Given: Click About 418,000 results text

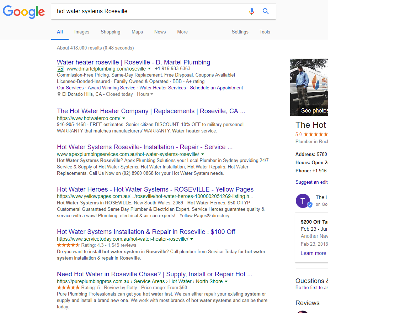Looking at the screenshot, I should click(95, 48).
